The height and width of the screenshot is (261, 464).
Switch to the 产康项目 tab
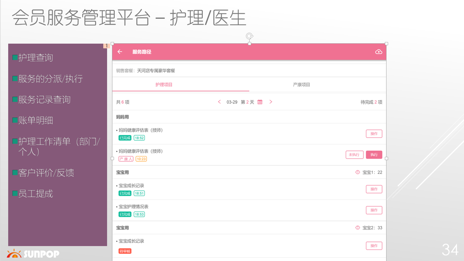[x=302, y=85]
